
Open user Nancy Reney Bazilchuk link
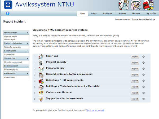[143, 19]
